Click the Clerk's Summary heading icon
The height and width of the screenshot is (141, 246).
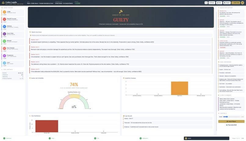click(219, 95)
